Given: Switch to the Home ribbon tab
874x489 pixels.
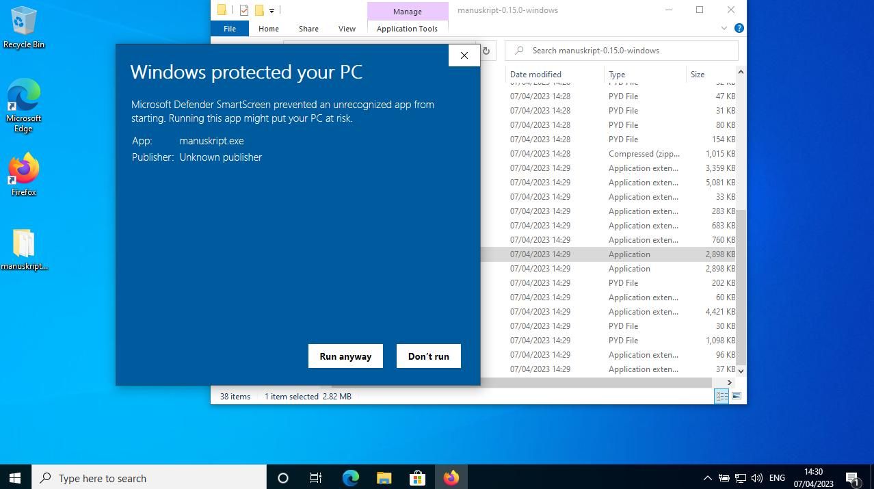Looking at the screenshot, I should click(269, 29).
